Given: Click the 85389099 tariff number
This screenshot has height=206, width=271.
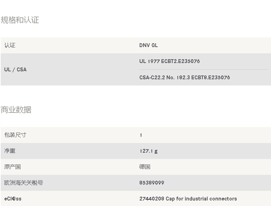Looking at the screenshot, I should 152,183.
